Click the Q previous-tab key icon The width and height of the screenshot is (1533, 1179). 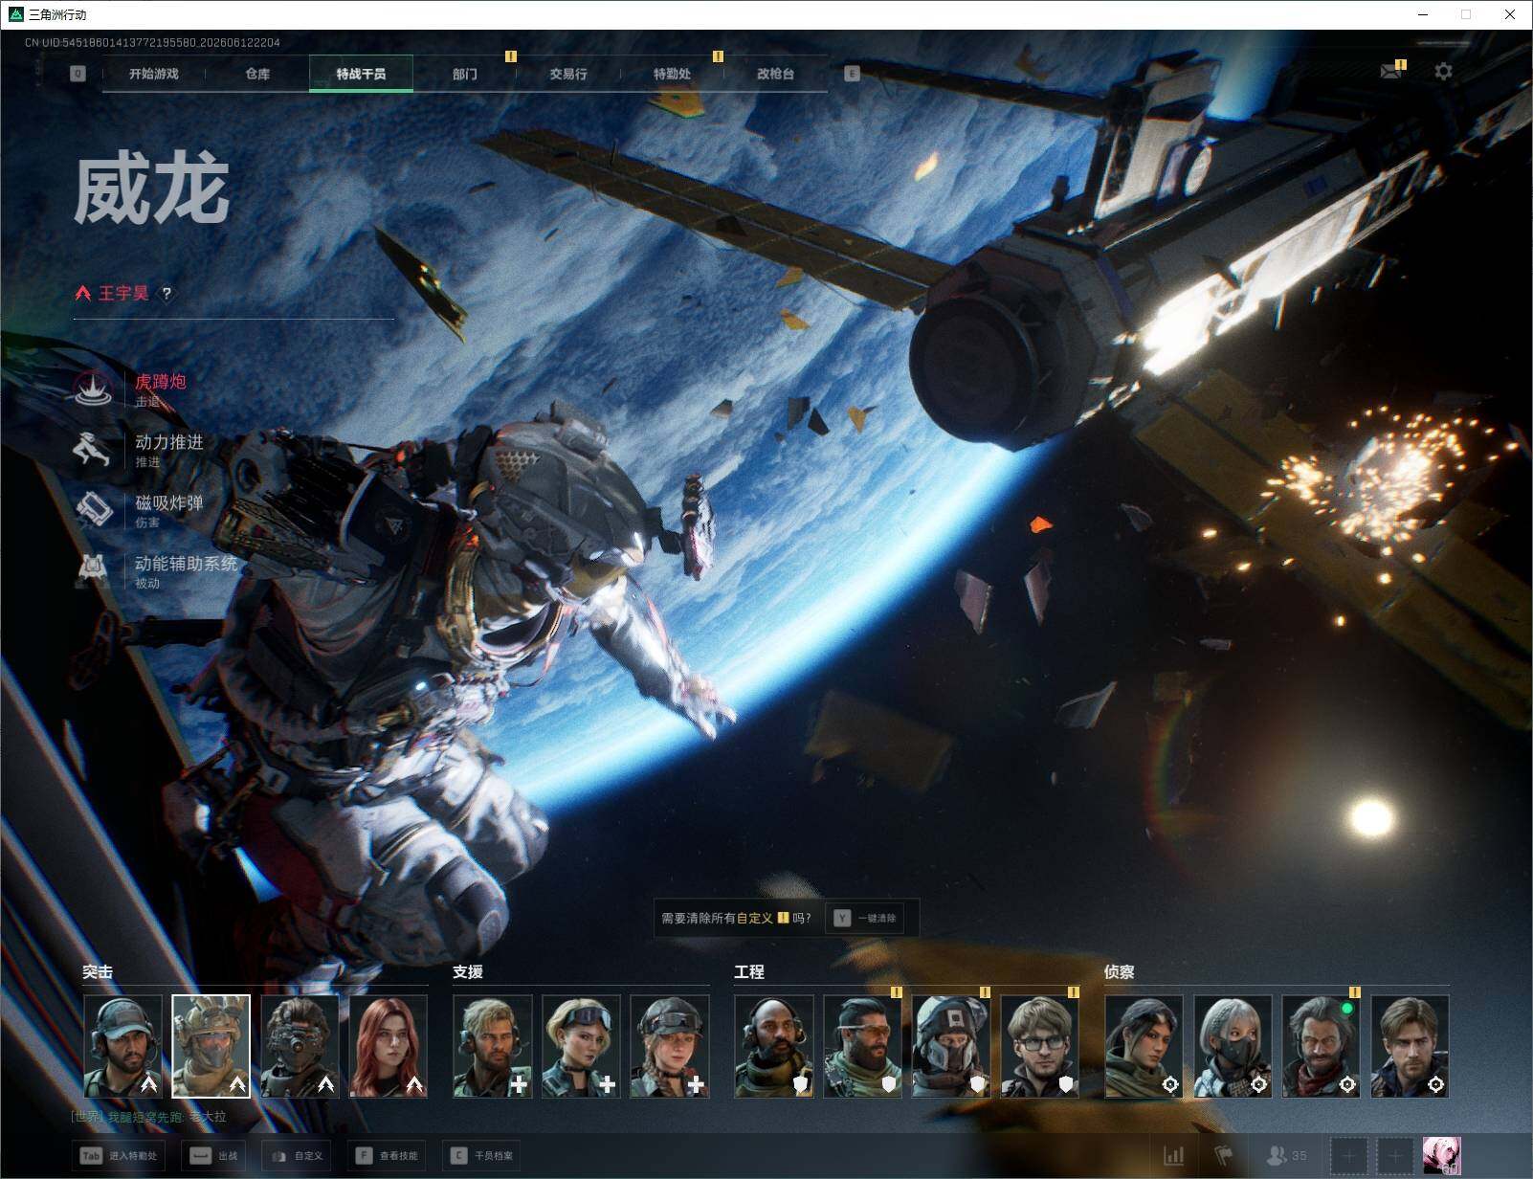78,74
